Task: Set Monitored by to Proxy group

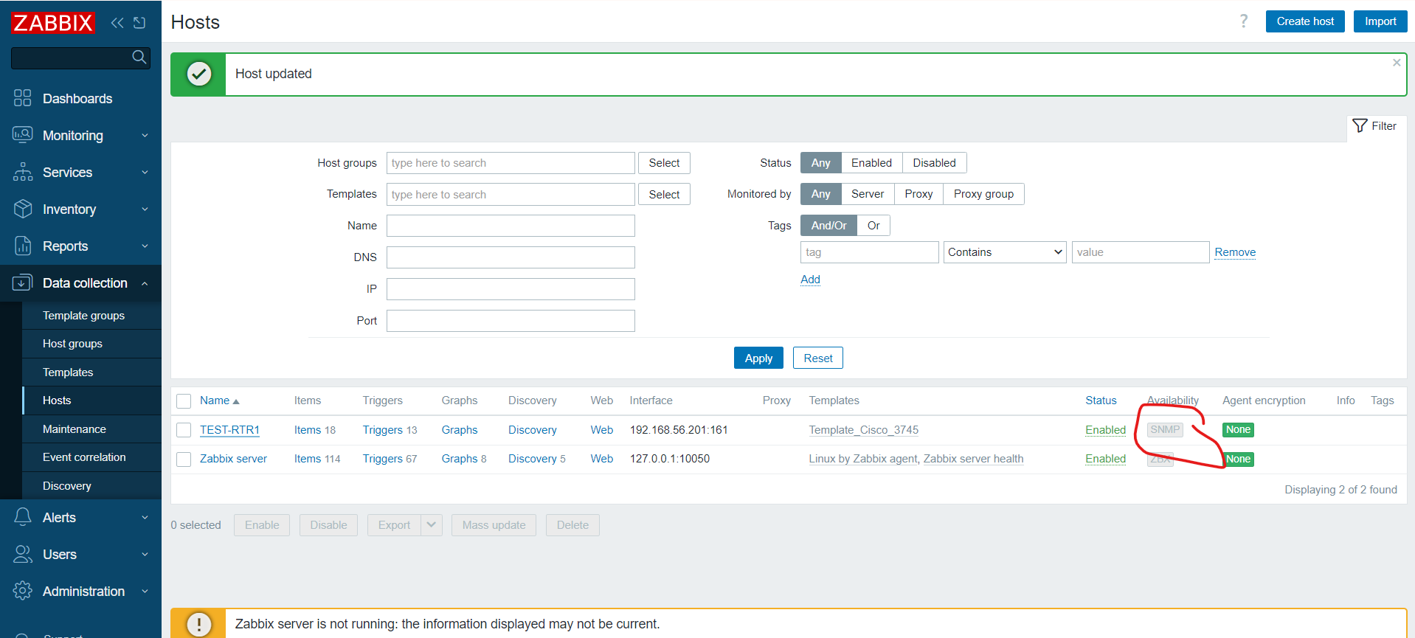Action: pos(983,194)
